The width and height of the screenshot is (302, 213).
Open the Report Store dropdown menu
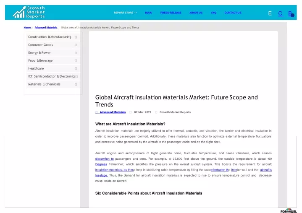pos(125,13)
